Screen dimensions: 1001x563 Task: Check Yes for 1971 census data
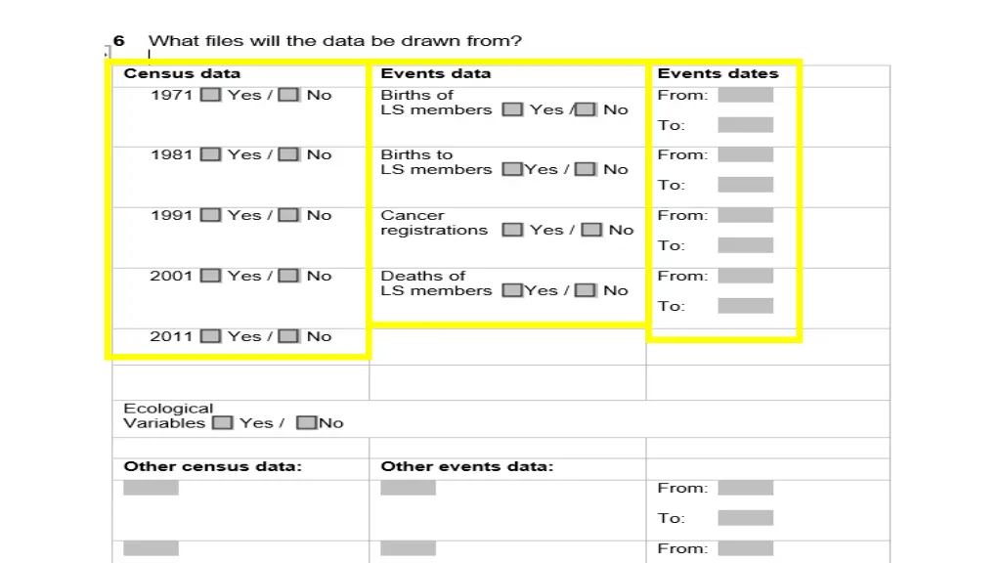point(210,95)
